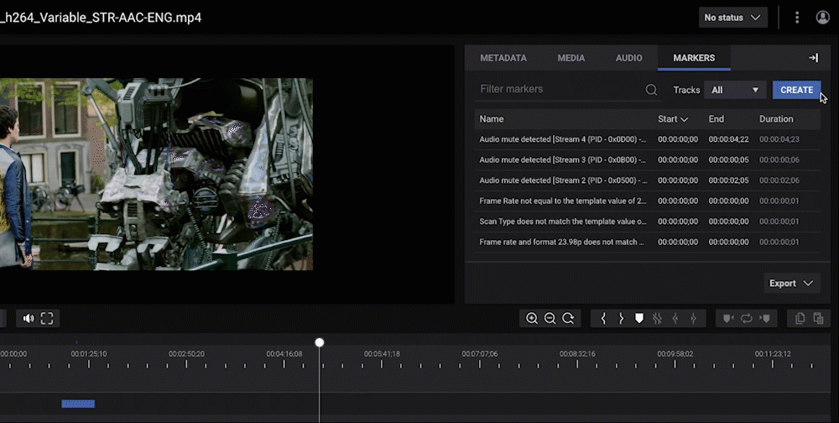This screenshot has width=839, height=423.
Task: Jump to the mark-out point
Action: pos(694,319)
